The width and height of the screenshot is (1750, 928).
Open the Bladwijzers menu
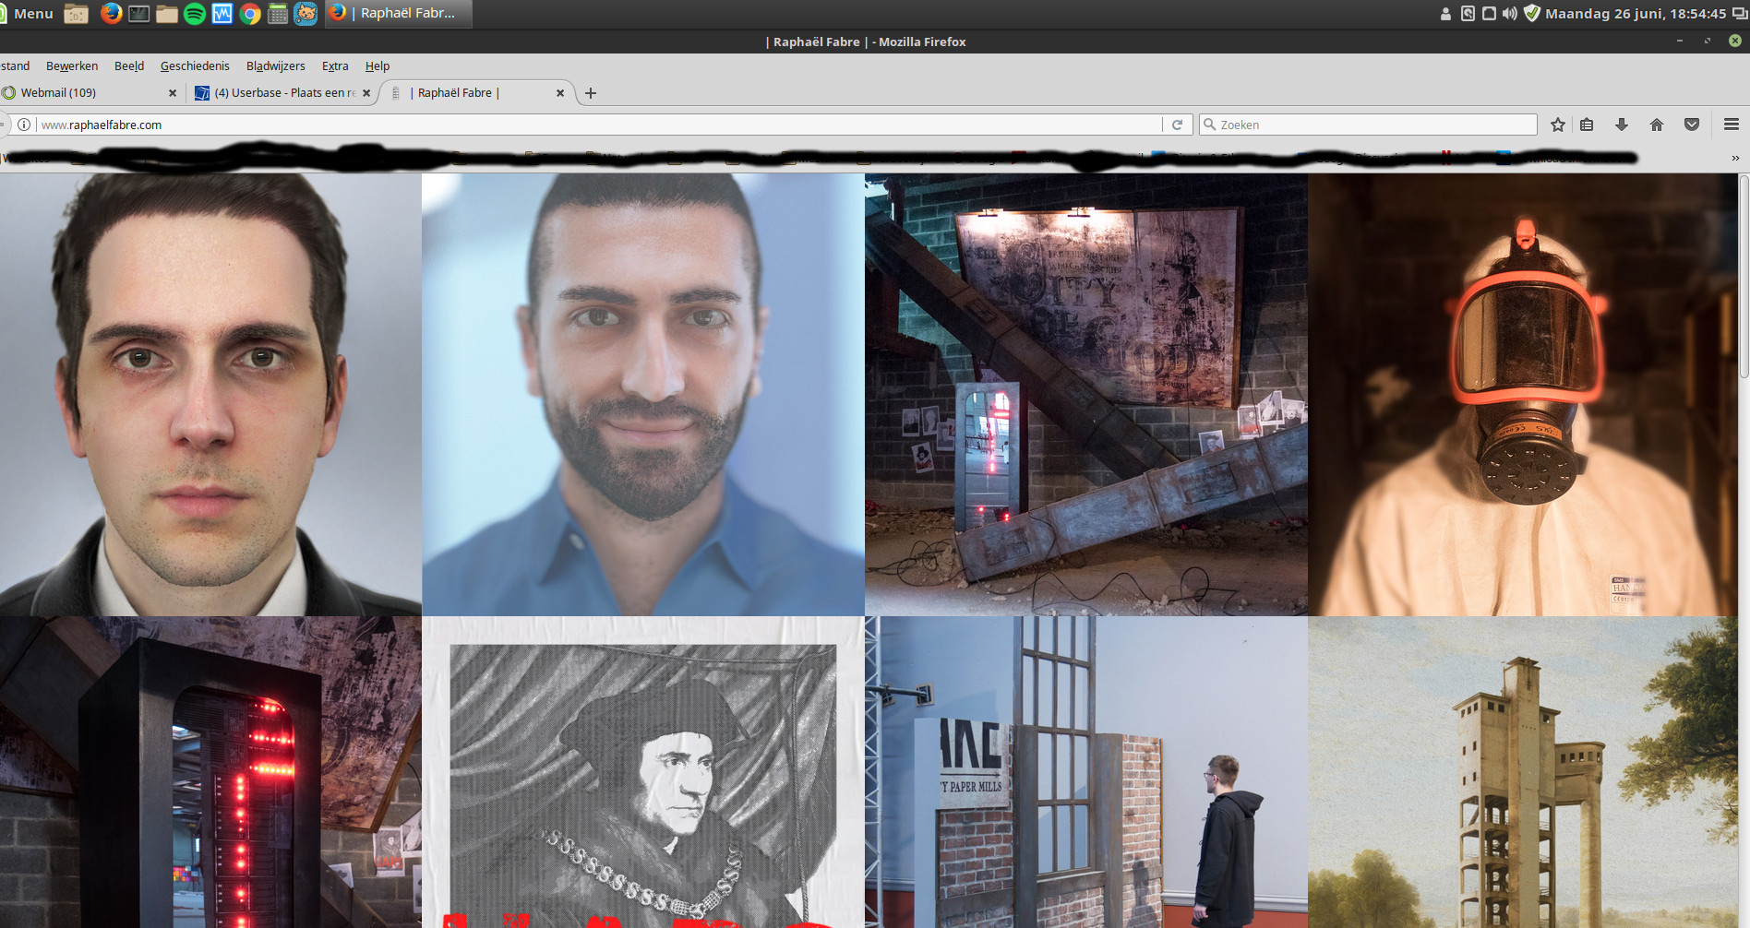275,66
